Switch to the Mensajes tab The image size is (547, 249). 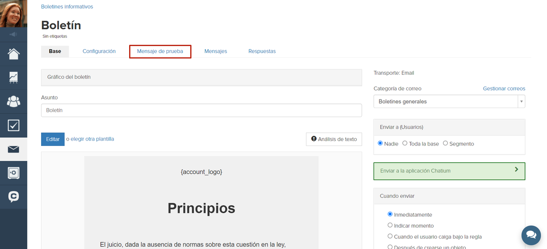pyautogui.click(x=216, y=51)
